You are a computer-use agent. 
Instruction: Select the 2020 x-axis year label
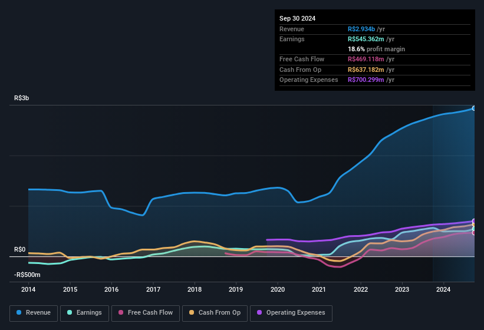pyautogui.click(x=278, y=289)
